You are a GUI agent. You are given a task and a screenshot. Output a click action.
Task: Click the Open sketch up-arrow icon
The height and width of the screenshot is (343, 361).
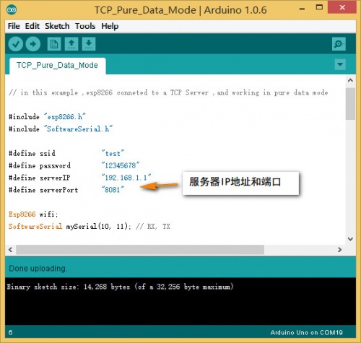(71, 44)
